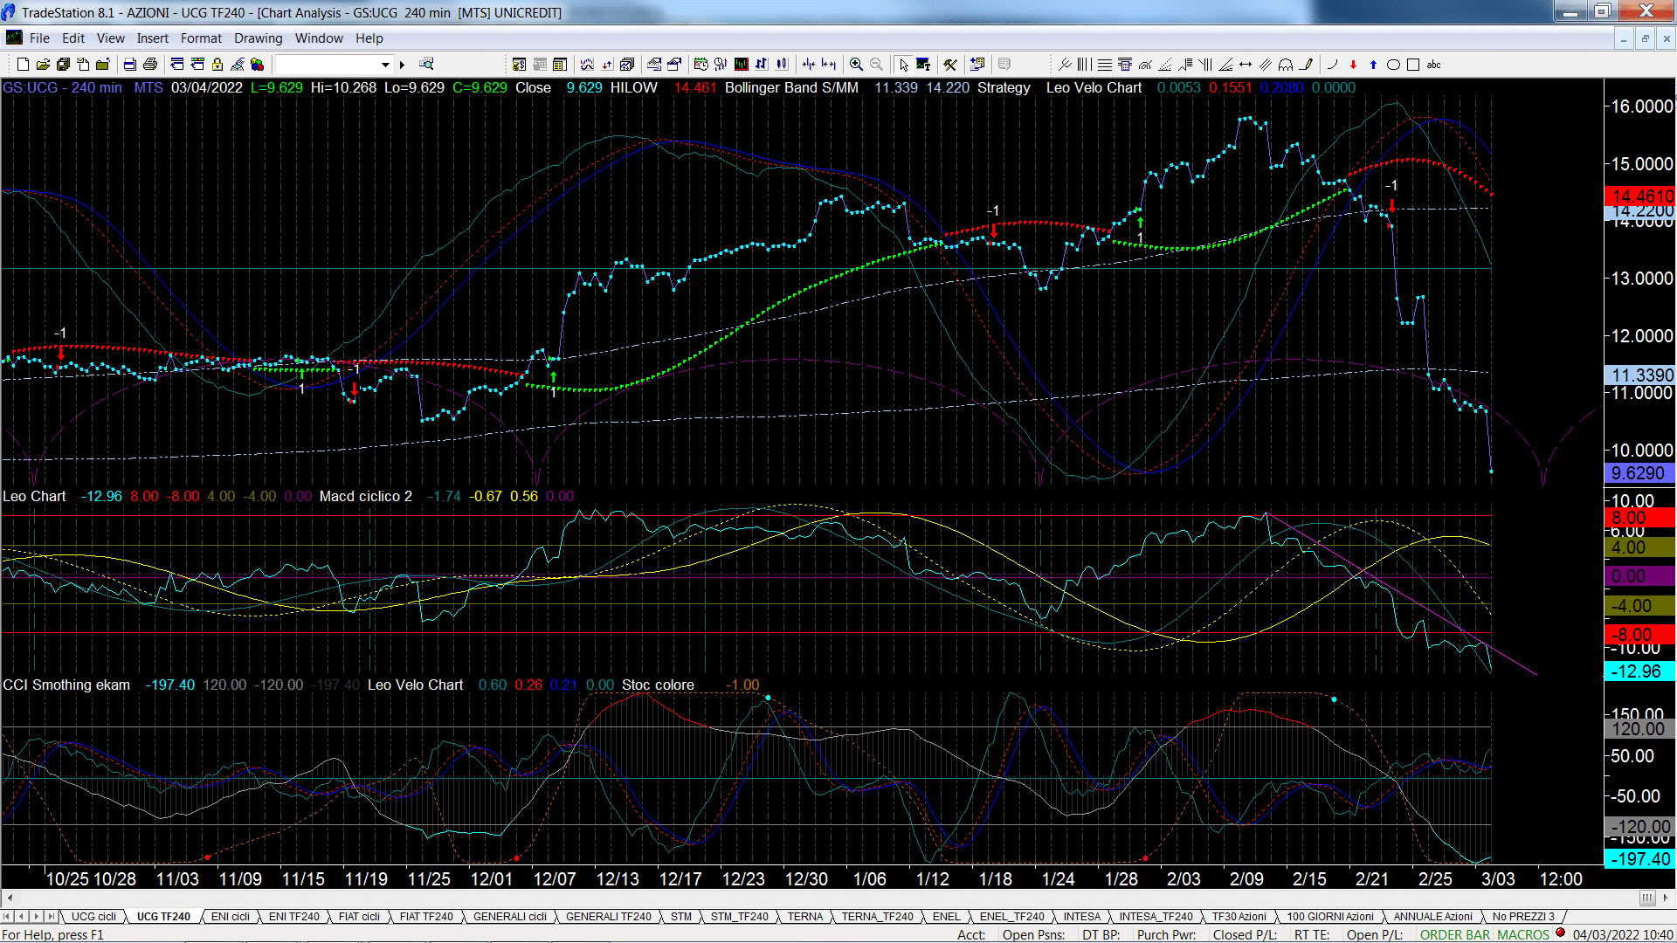1677x943 pixels.
Task: Switch to the ANNUALE Azioni tab
Action: tap(1433, 916)
